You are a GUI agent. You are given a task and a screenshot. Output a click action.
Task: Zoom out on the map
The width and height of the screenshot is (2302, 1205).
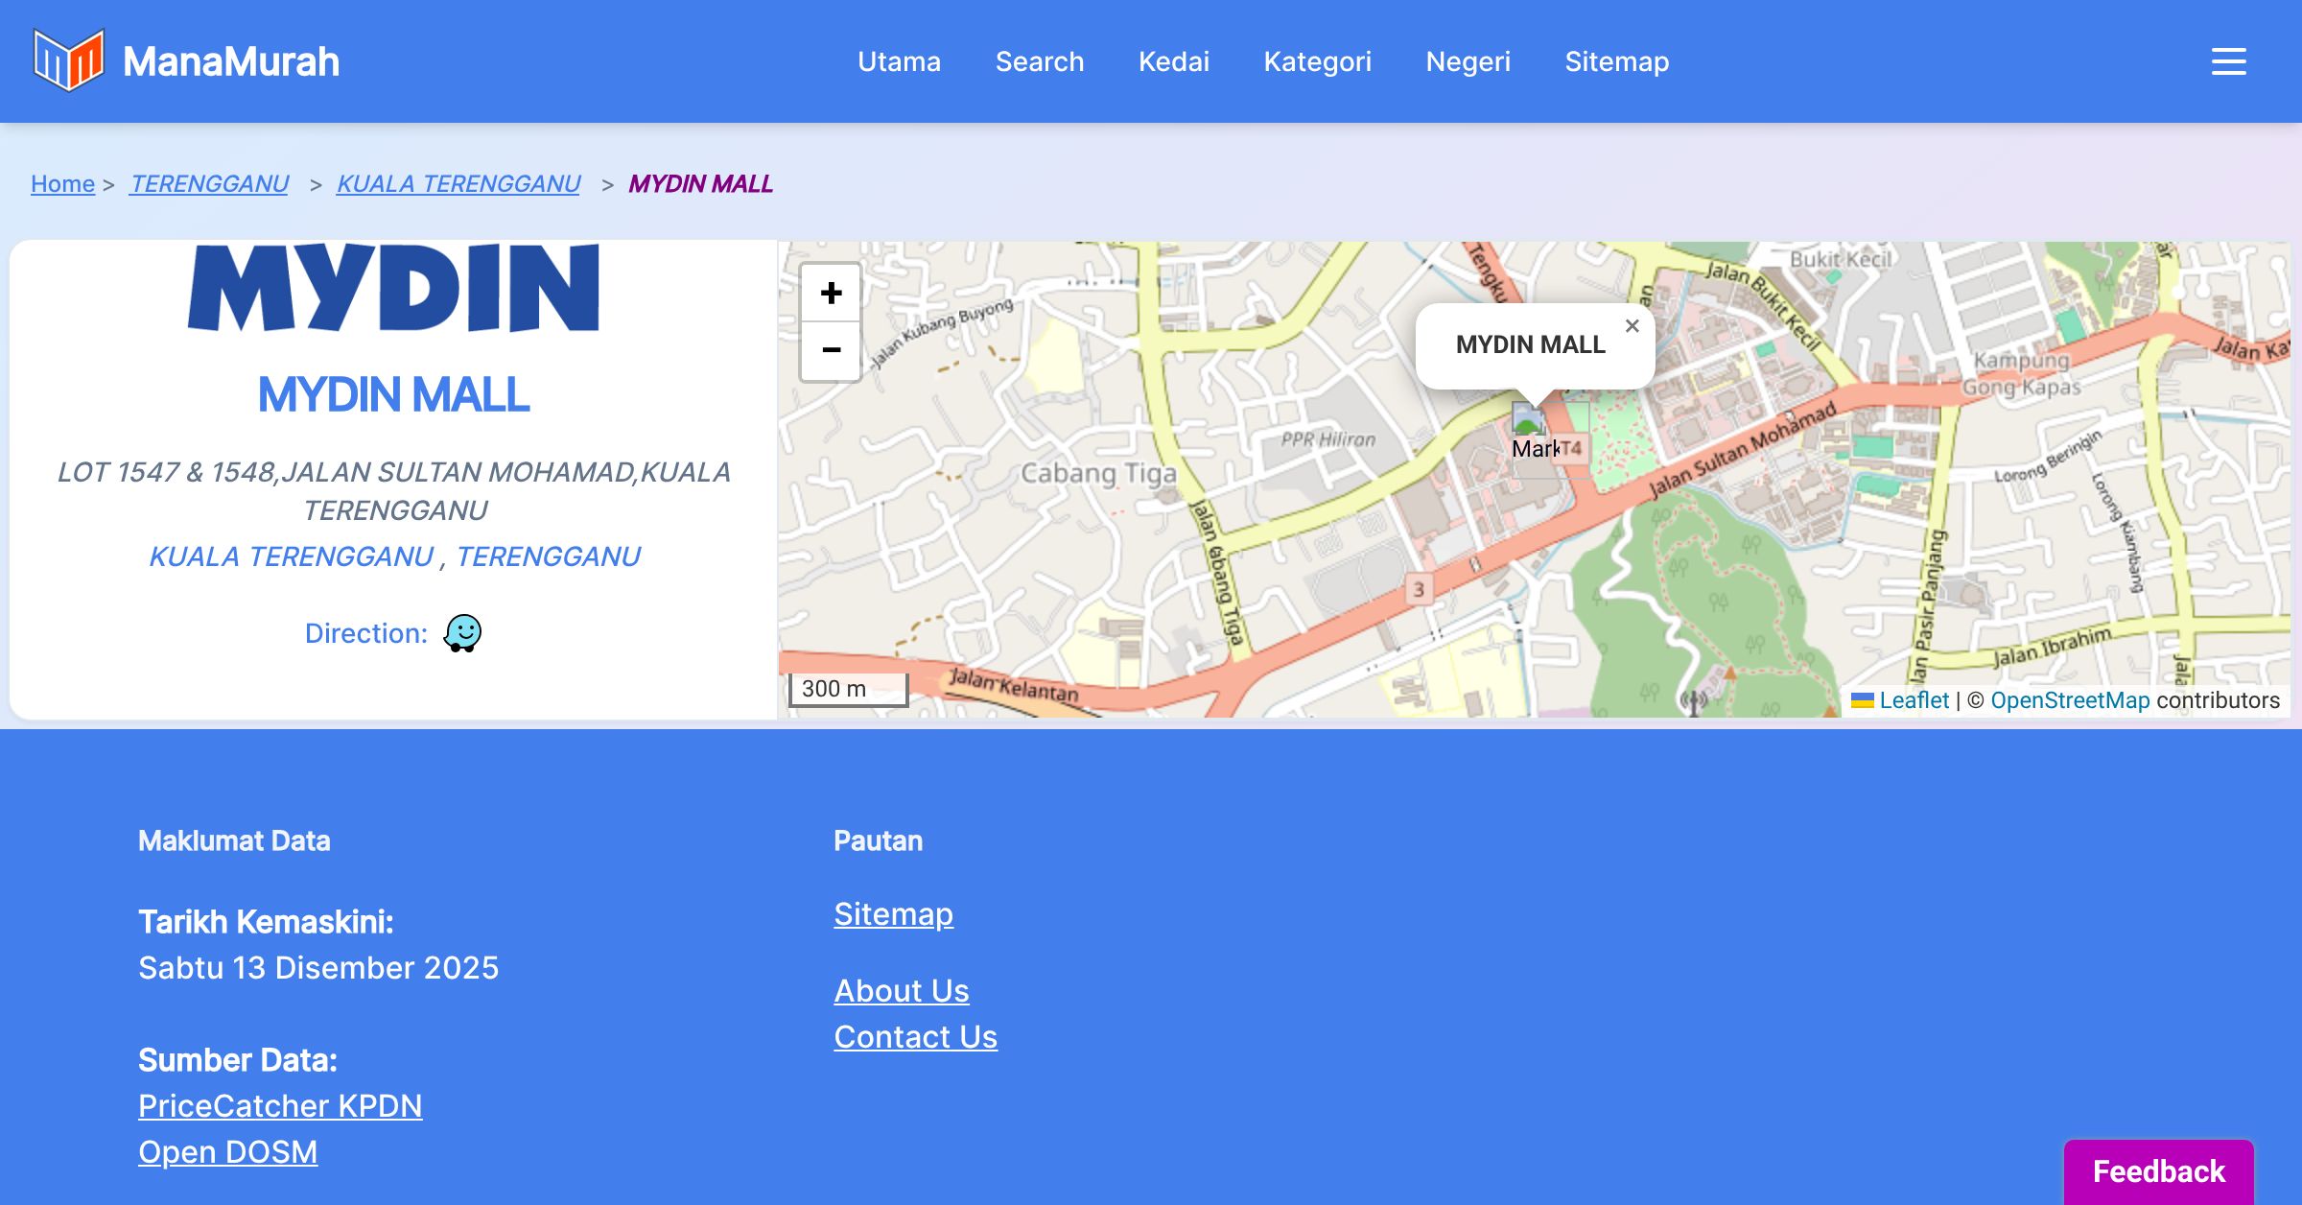click(831, 350)
